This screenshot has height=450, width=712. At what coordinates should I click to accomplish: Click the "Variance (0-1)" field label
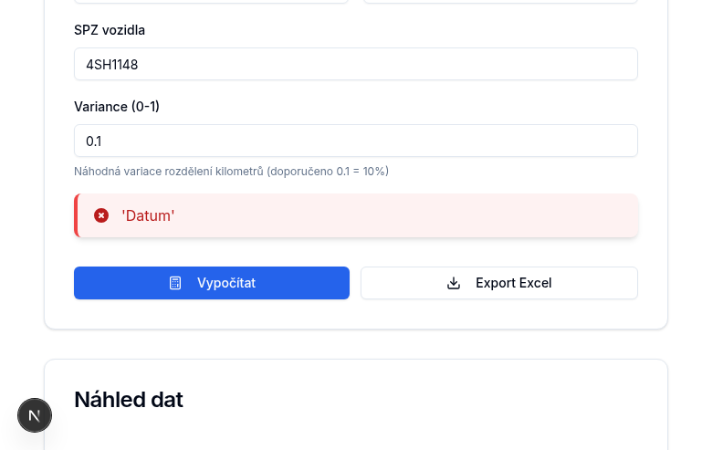tap(117, 107)
